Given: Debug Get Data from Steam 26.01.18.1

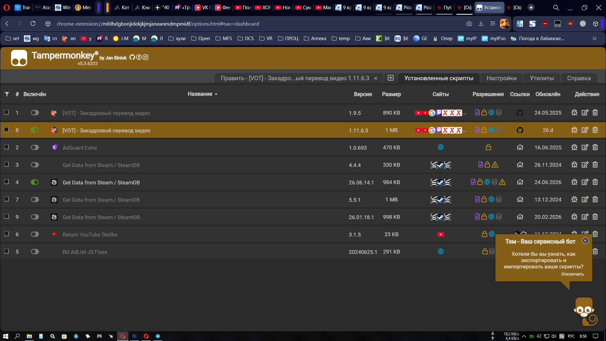Looking at the screenshot, I should pyautogui.click(x=574, y=217).
